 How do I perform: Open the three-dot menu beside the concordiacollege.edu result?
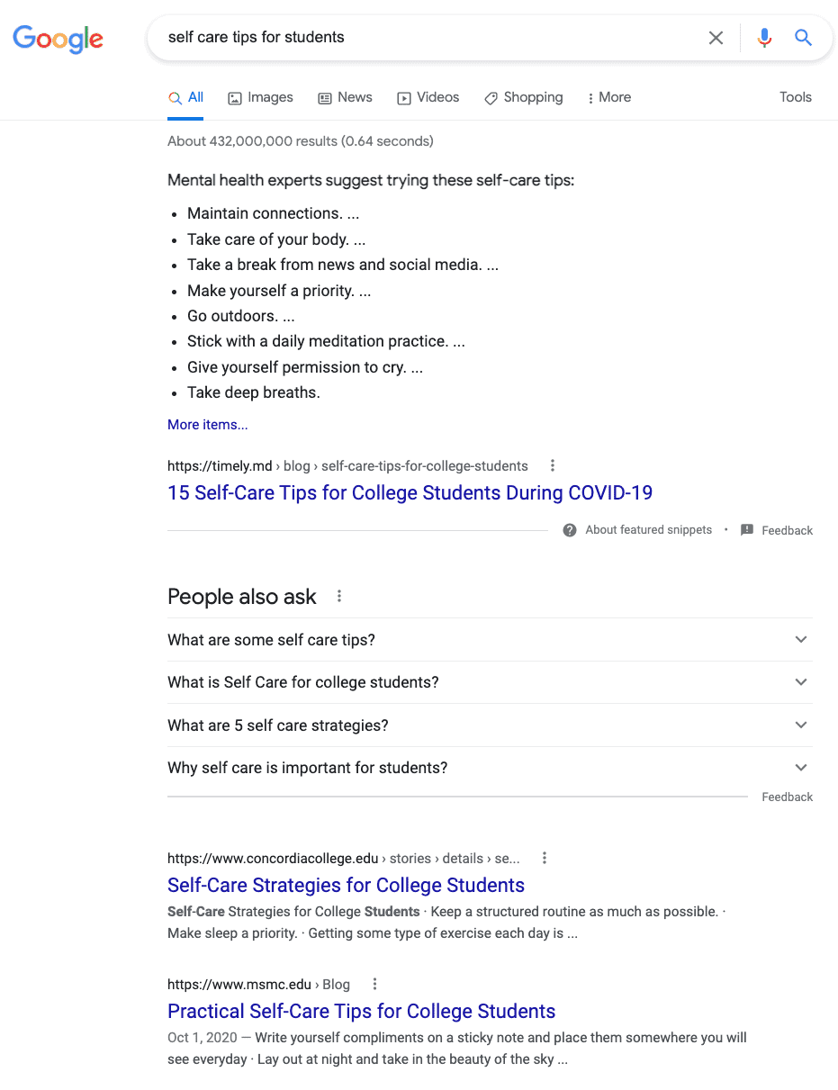point(545,858)
